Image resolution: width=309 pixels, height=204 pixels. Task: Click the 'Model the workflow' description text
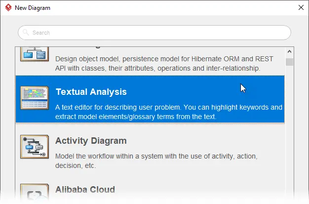click(156, 161)
